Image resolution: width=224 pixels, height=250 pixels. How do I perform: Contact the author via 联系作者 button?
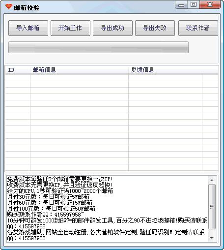pyautogui.click(x=198, y=28)
